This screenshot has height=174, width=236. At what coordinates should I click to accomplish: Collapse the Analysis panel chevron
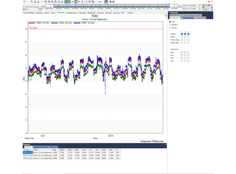pos(166,144)
